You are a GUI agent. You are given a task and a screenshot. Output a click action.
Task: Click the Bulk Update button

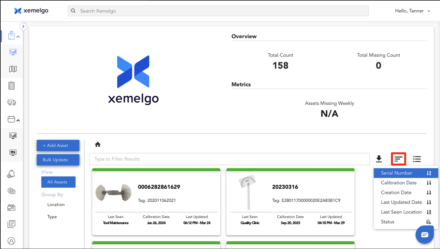[58, 160]
